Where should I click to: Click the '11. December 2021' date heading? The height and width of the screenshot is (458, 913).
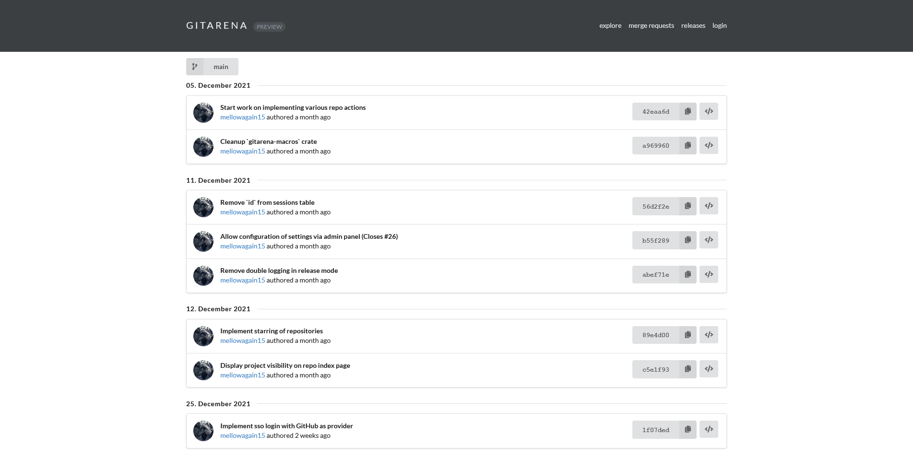pos(218,180)
